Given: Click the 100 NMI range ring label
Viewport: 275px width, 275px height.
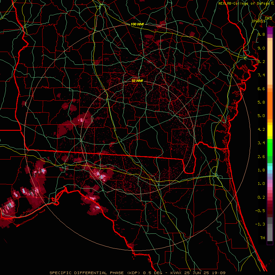Looking at the screenshot, I should (137, 24).
